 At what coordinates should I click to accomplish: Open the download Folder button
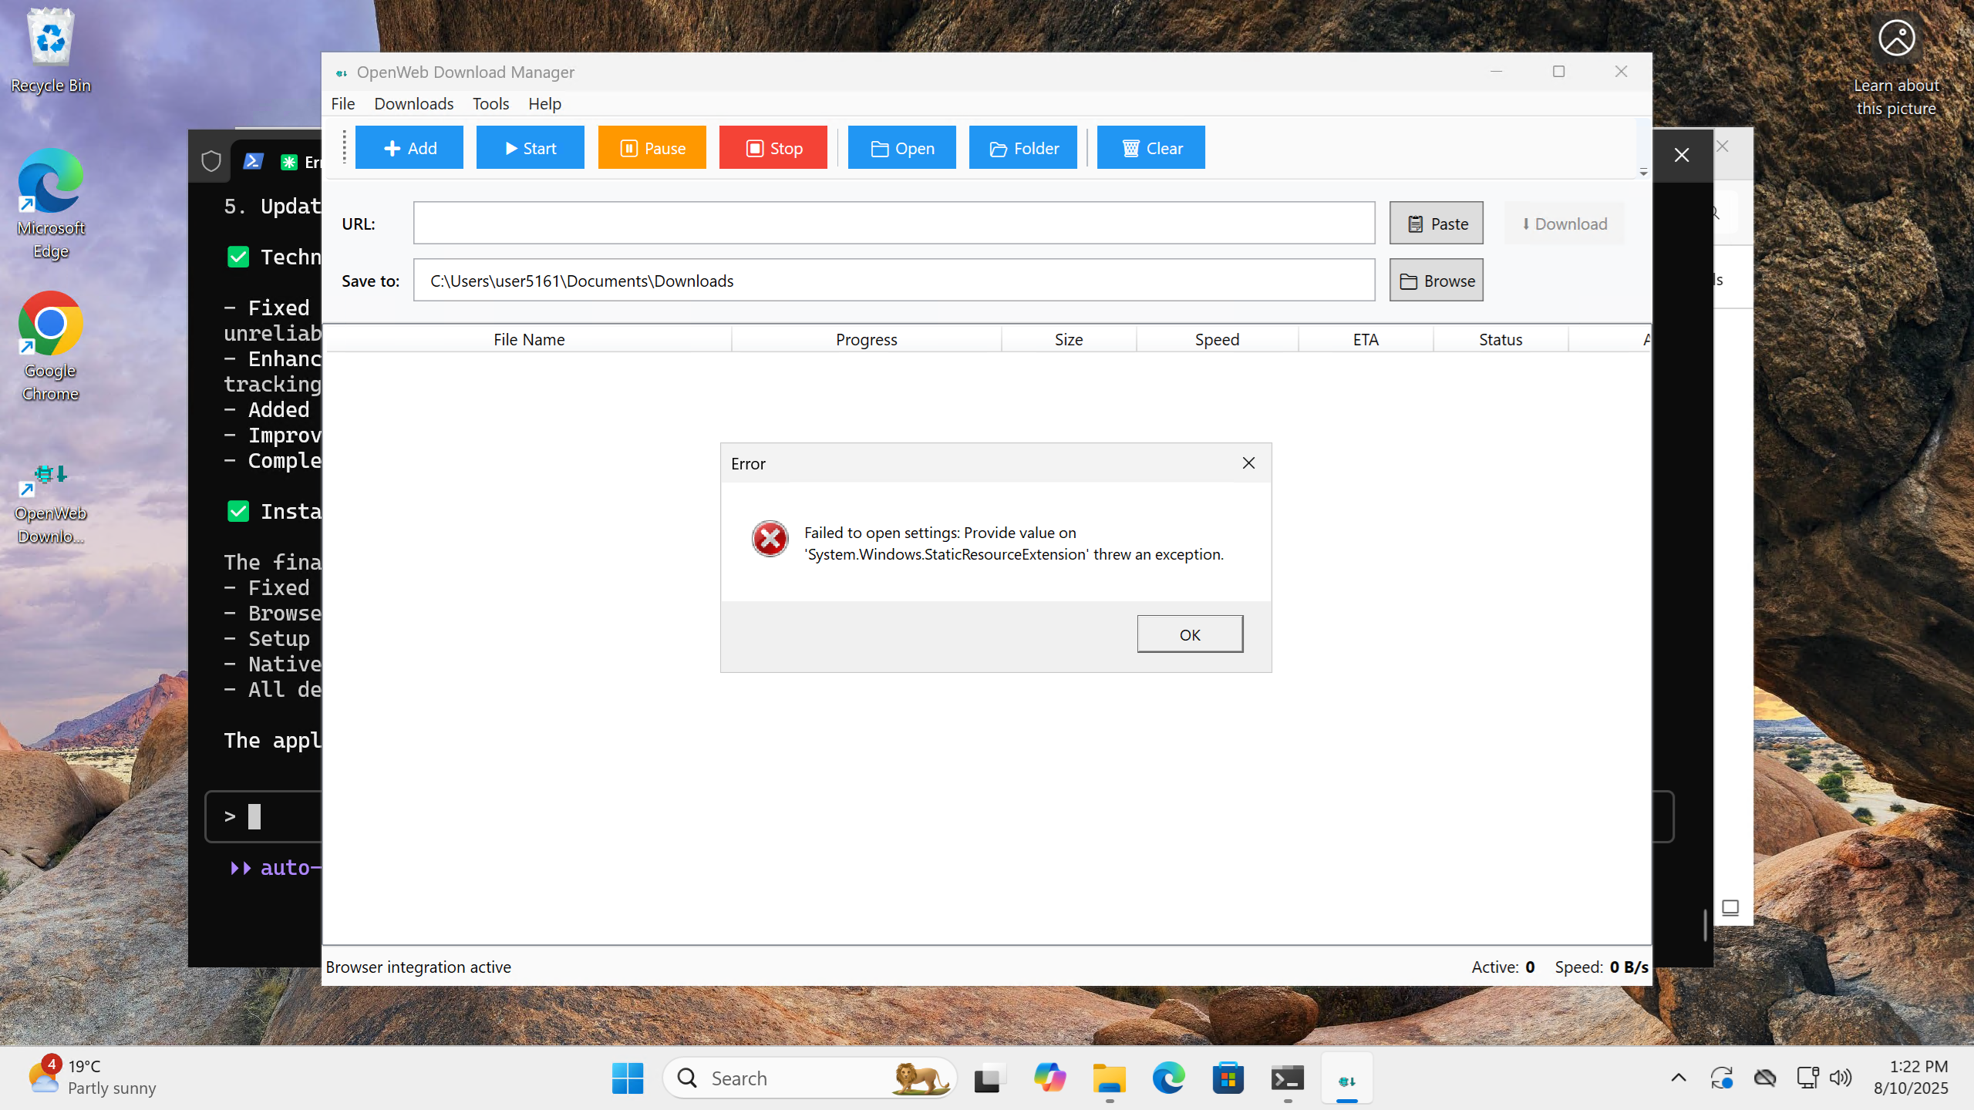pos(1022,148)
